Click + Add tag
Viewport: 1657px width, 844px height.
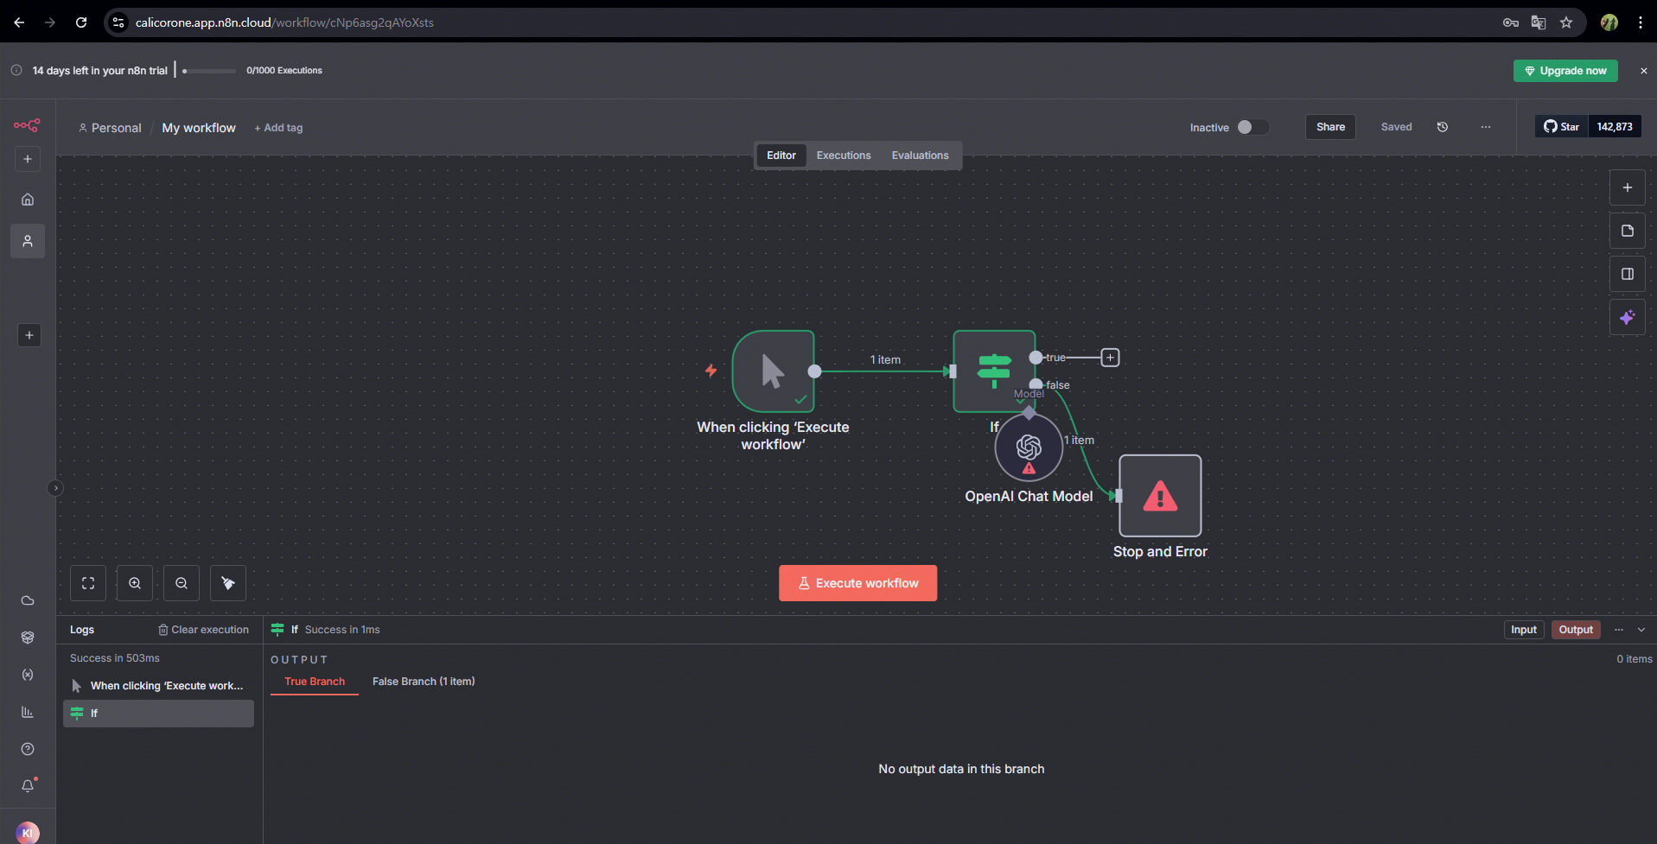click(x=278, y=128)
